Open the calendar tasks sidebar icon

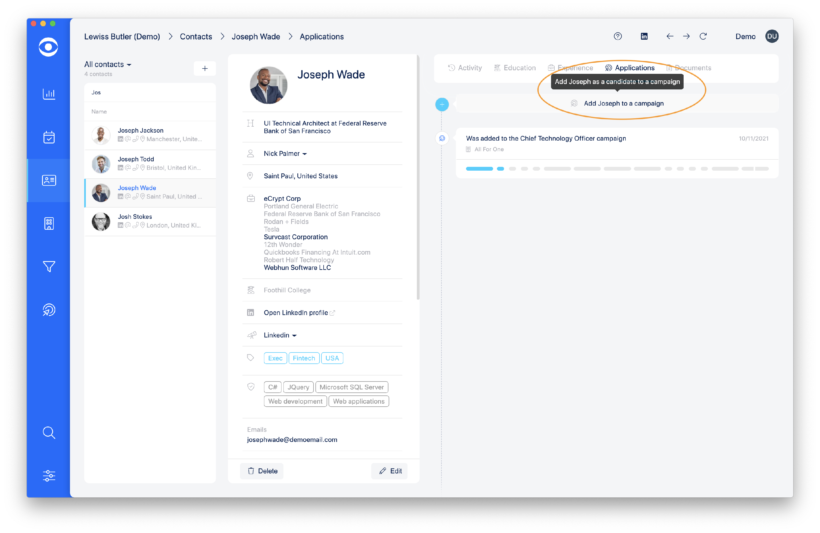pos(49,137)
